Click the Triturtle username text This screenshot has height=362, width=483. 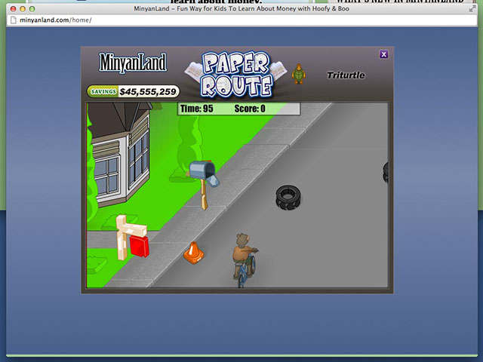pos(346,75)
